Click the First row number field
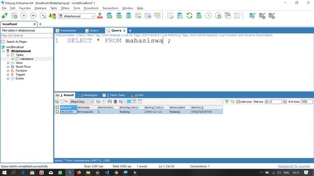314x176 pixels. 276,102
